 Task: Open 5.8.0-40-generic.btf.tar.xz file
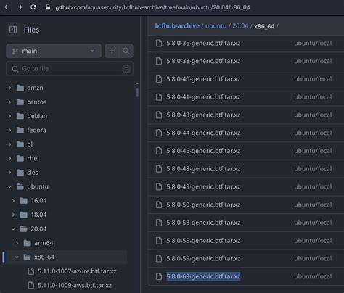pos(203,79)
